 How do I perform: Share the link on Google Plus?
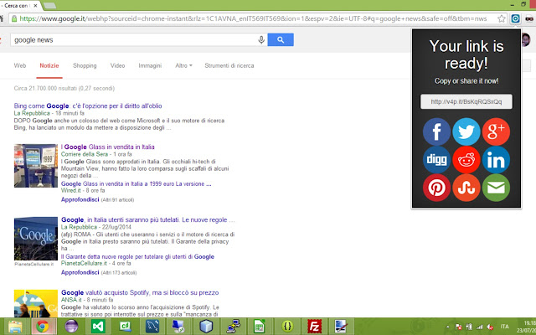pos(496,131)
